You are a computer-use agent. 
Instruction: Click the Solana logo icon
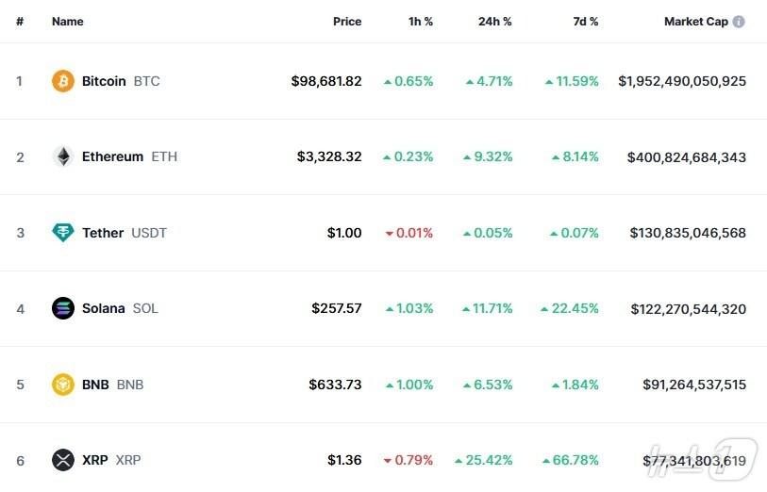(x=63, y=308)
